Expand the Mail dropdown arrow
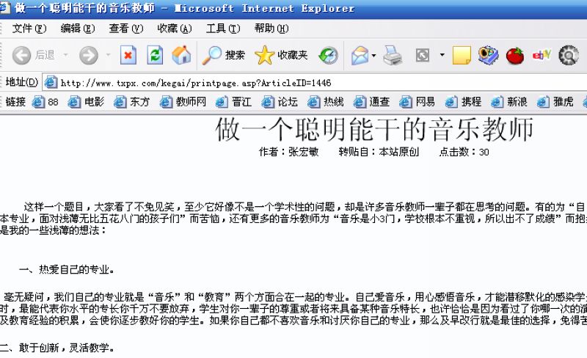Image resolution: width=587 pixels, height=358 pixels. pos(373,56)
